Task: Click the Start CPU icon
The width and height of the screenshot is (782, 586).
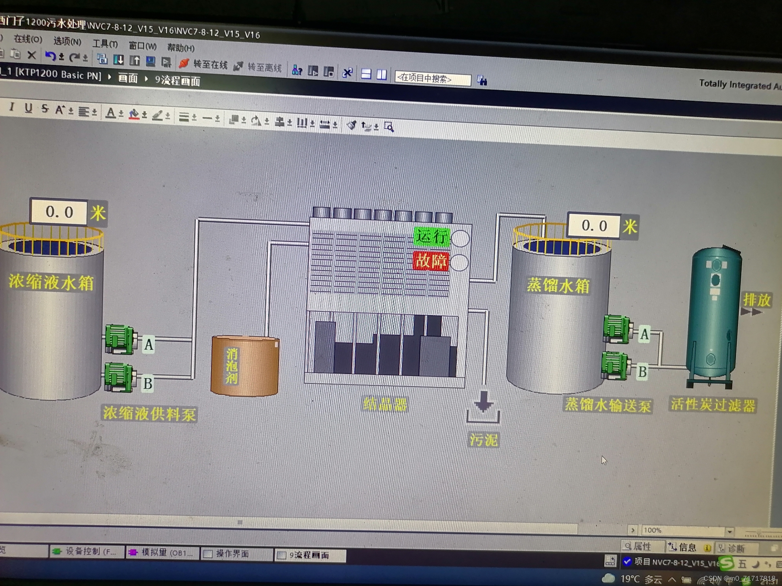Action: pos(313,71)
